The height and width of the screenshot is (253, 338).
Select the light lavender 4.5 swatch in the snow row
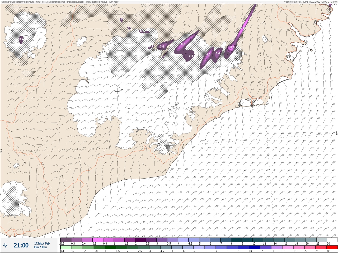(194, 240)
